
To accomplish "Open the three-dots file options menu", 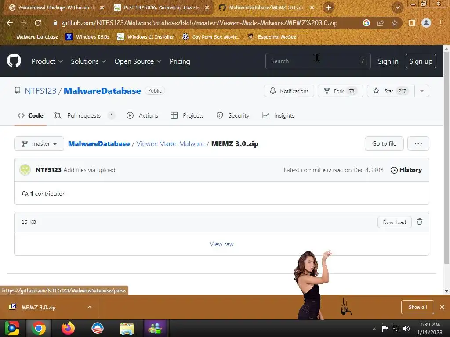I will [x=418, y=143].
